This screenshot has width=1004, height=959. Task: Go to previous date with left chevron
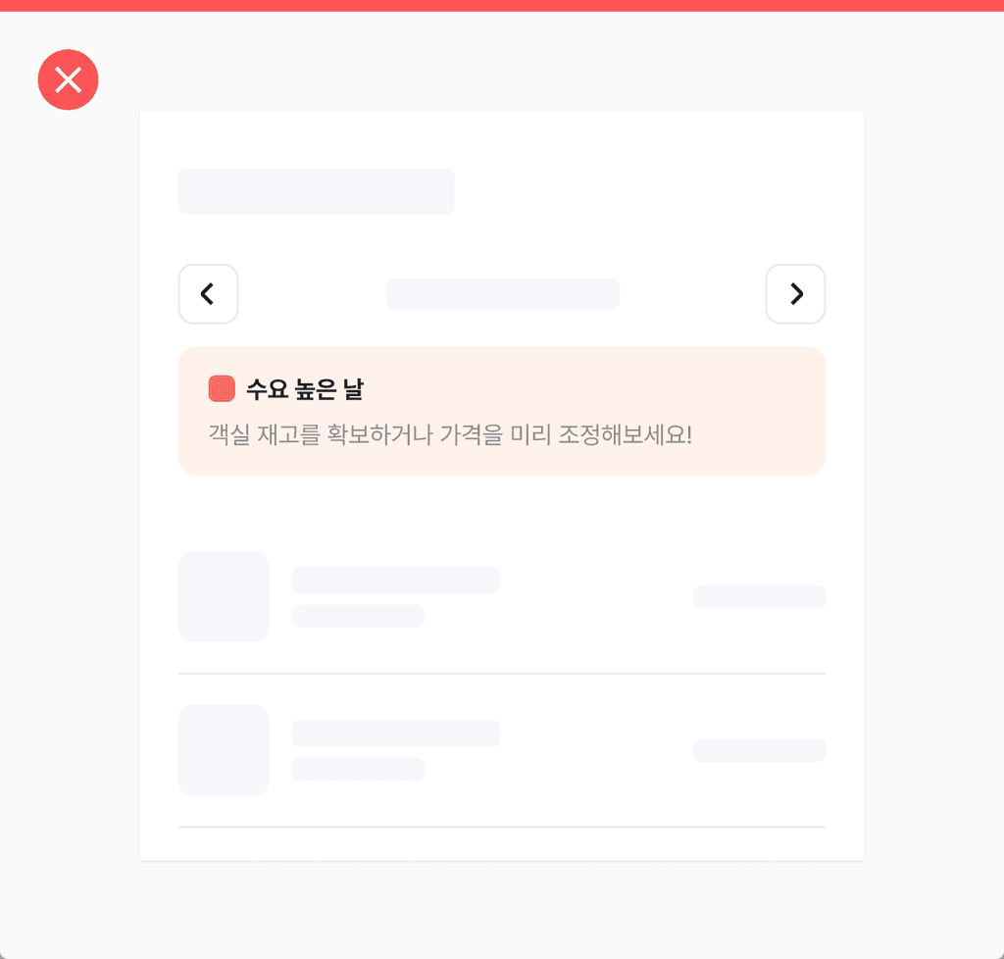point(208,294)
